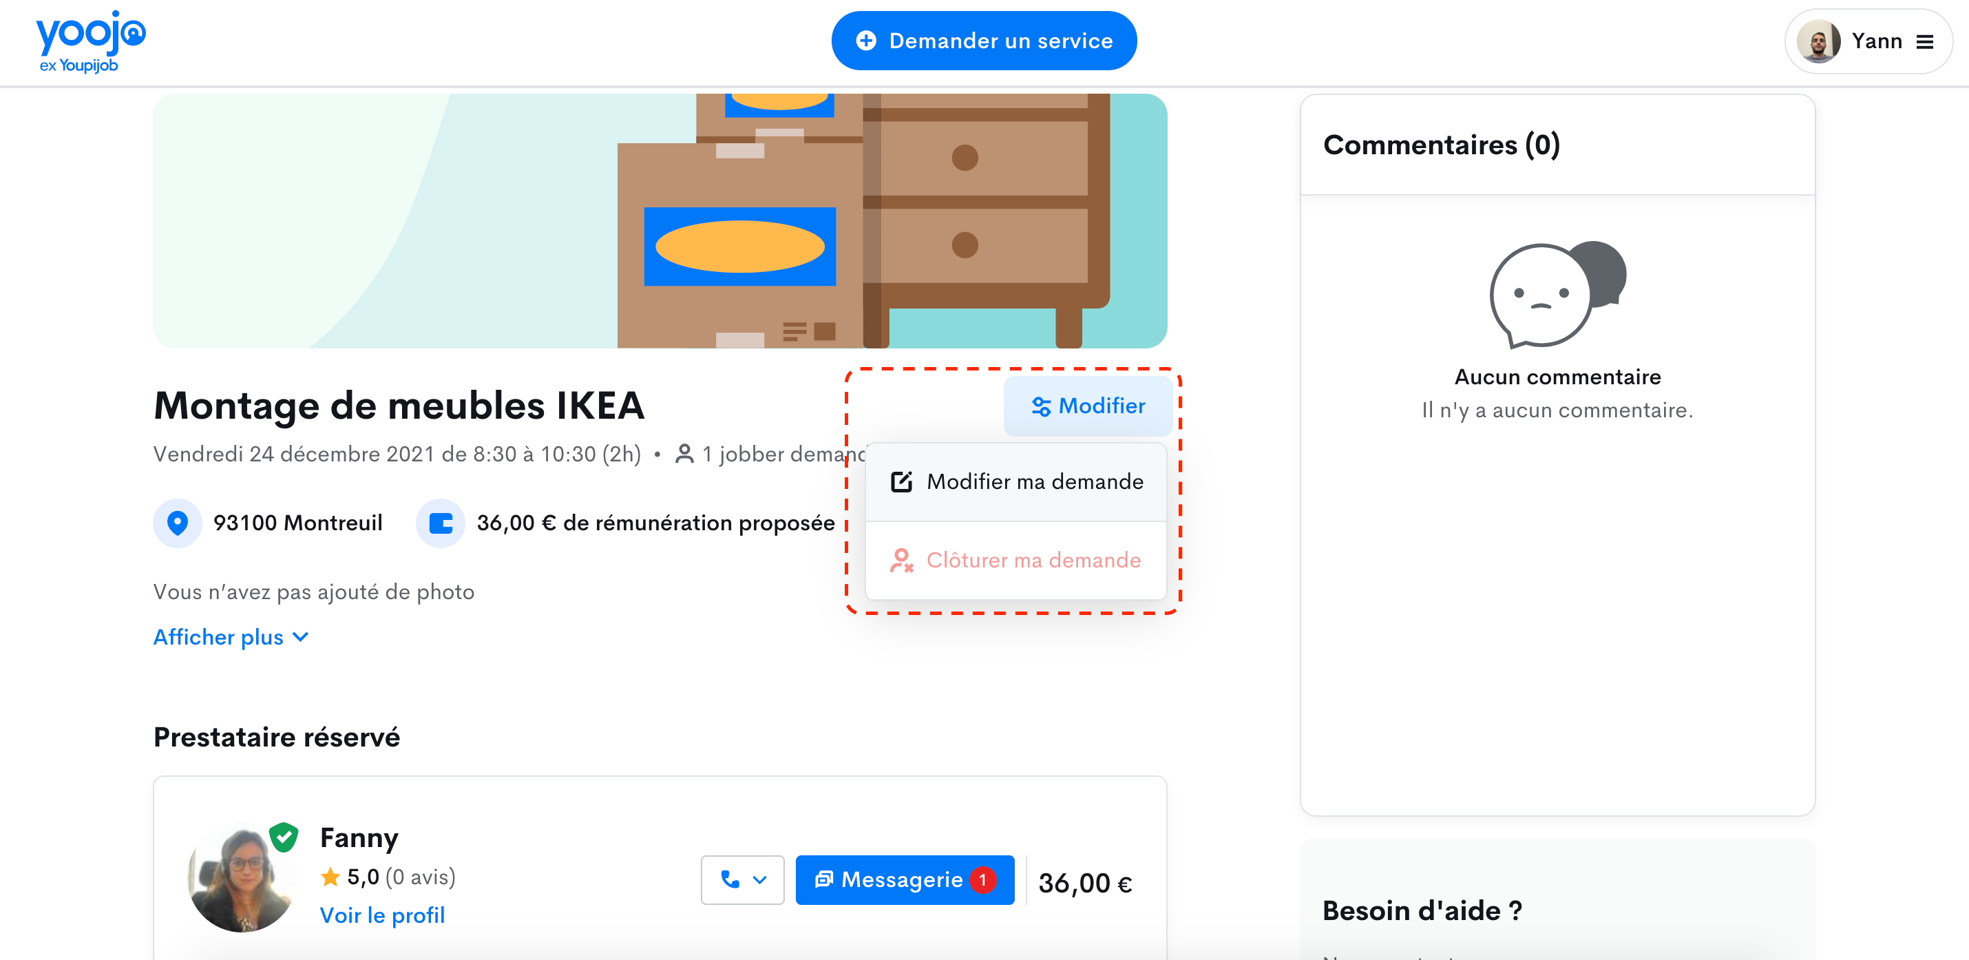The image size is (1969, 960).
Task: Click the gold star rating icon
Action: click(330, 876)
